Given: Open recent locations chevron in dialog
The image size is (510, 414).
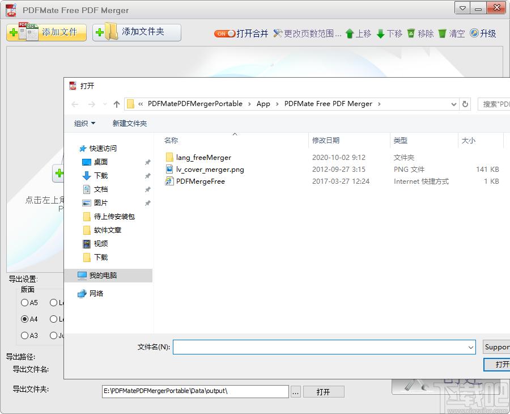Looking at the screenshot, I should 105,104.
